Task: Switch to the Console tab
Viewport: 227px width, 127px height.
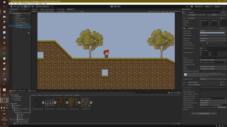Action: pos(22,91)
